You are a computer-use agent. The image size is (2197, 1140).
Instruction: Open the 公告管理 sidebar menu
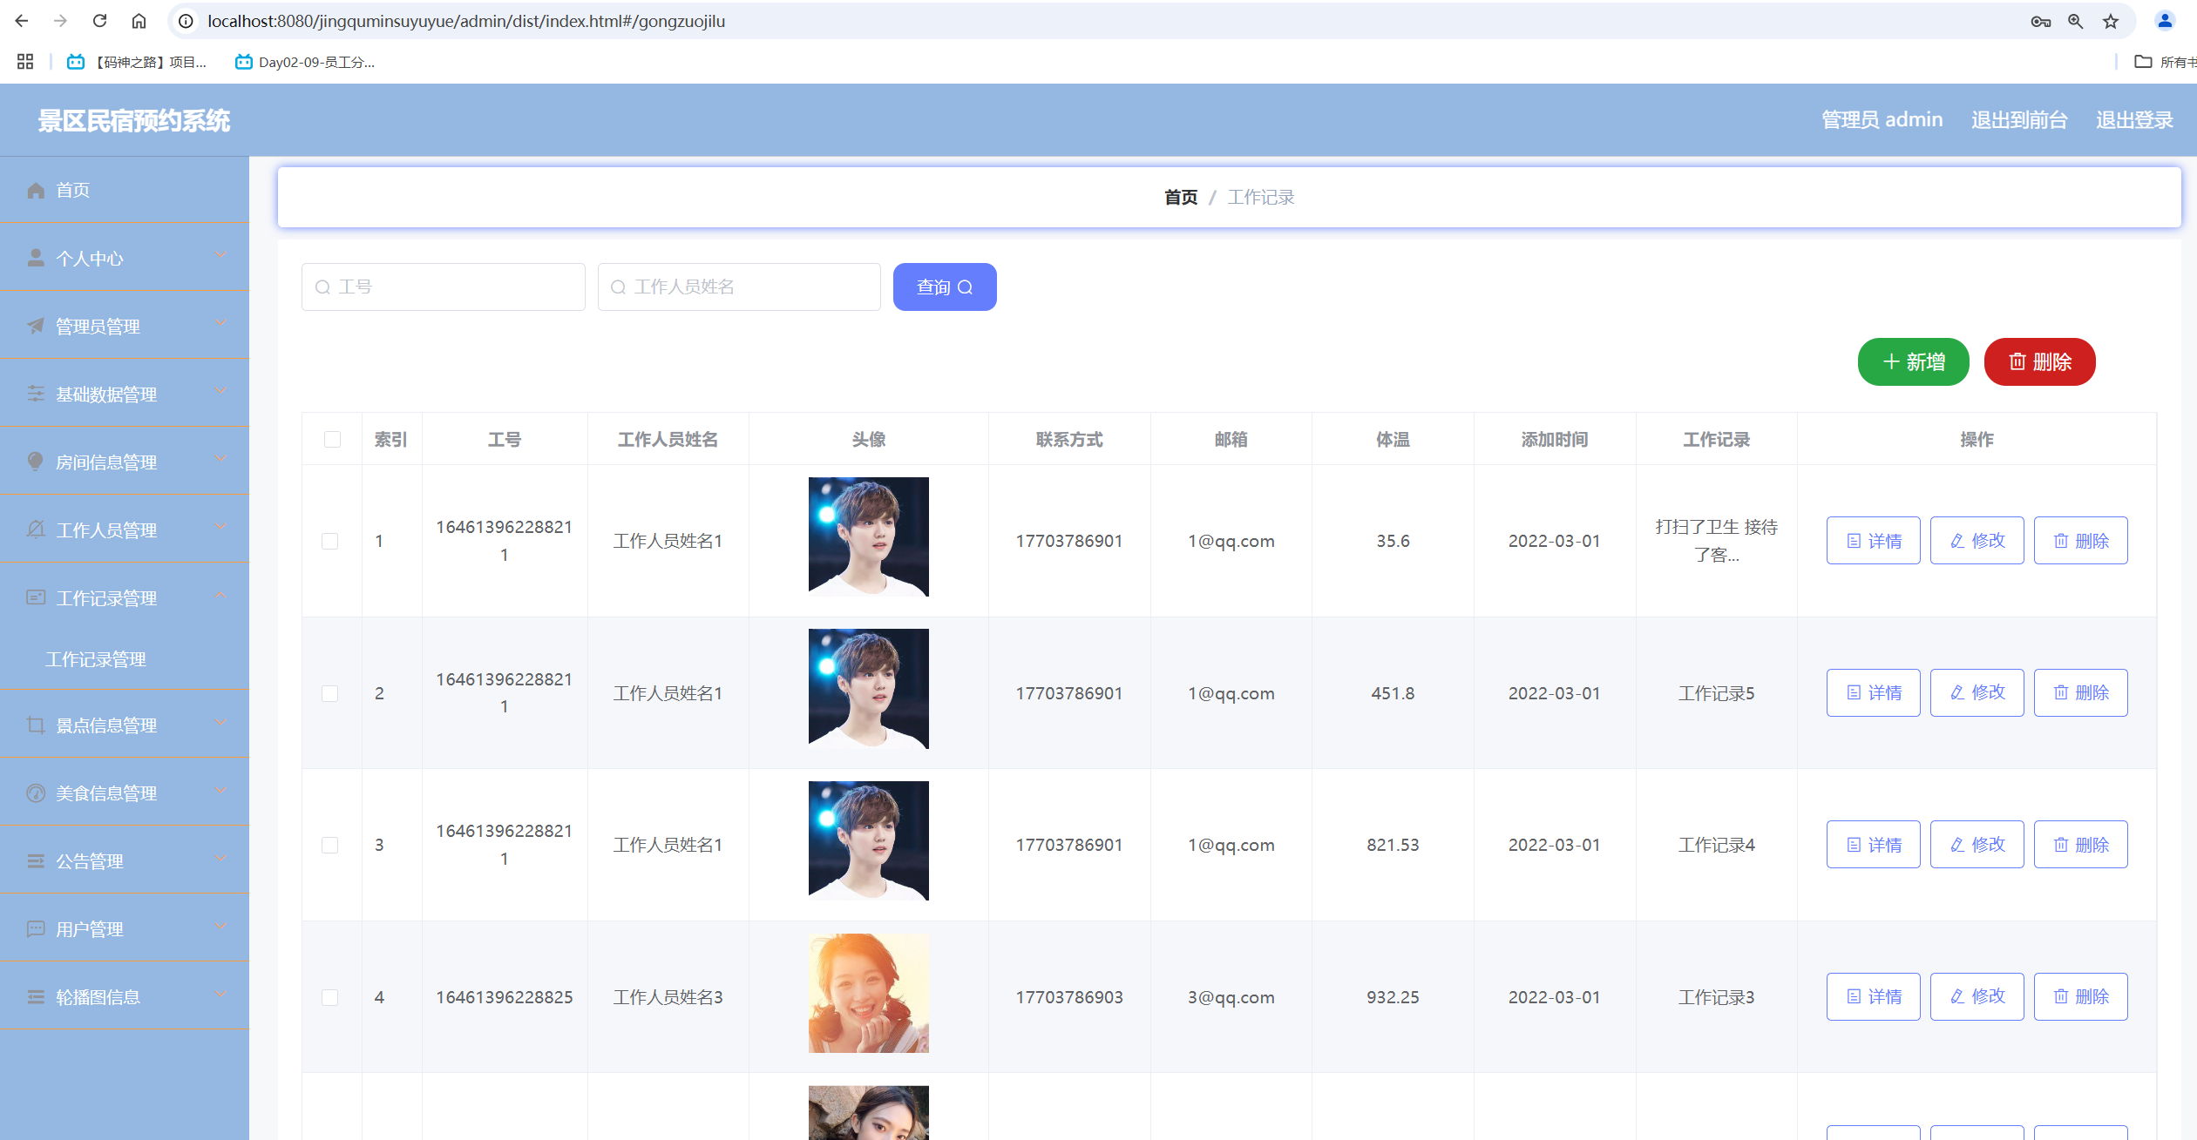(90, 861)
